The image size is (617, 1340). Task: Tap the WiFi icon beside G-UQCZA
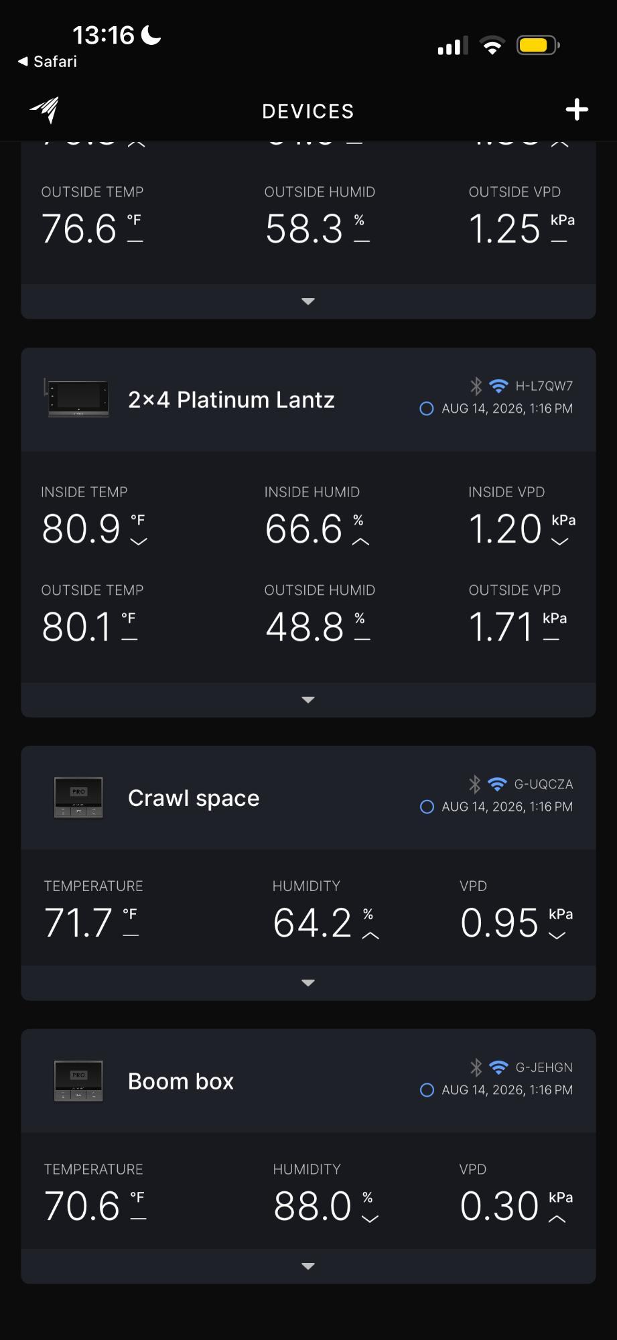tap(497, 784)
